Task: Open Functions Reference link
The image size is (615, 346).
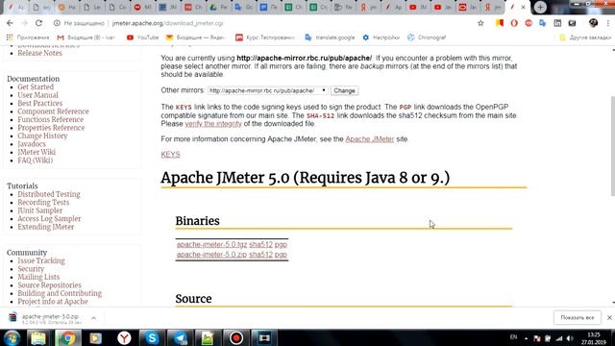Action: [x=51, y=119]
